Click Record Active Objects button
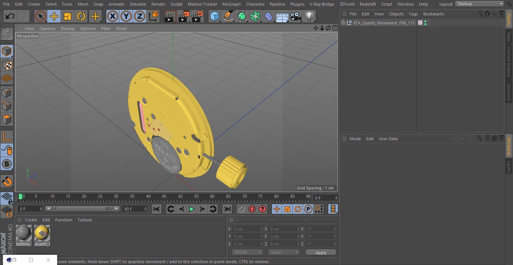This screenshot has height=265, width=513. pos(241,209)
